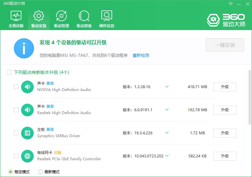Click Realtek High Definition Audio speaker icon
The width and height of the screenshot is (252, 177).
tap(27, 110)
